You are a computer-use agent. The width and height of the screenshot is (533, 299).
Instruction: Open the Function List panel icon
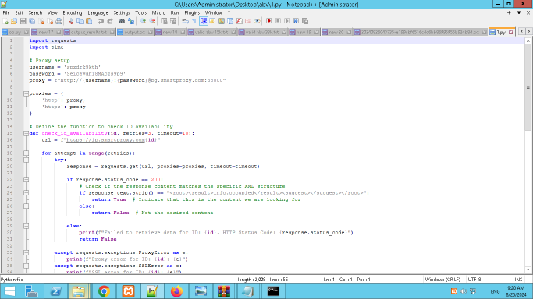tap(239, 21)
